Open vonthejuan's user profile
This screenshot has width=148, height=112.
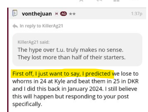37,14
